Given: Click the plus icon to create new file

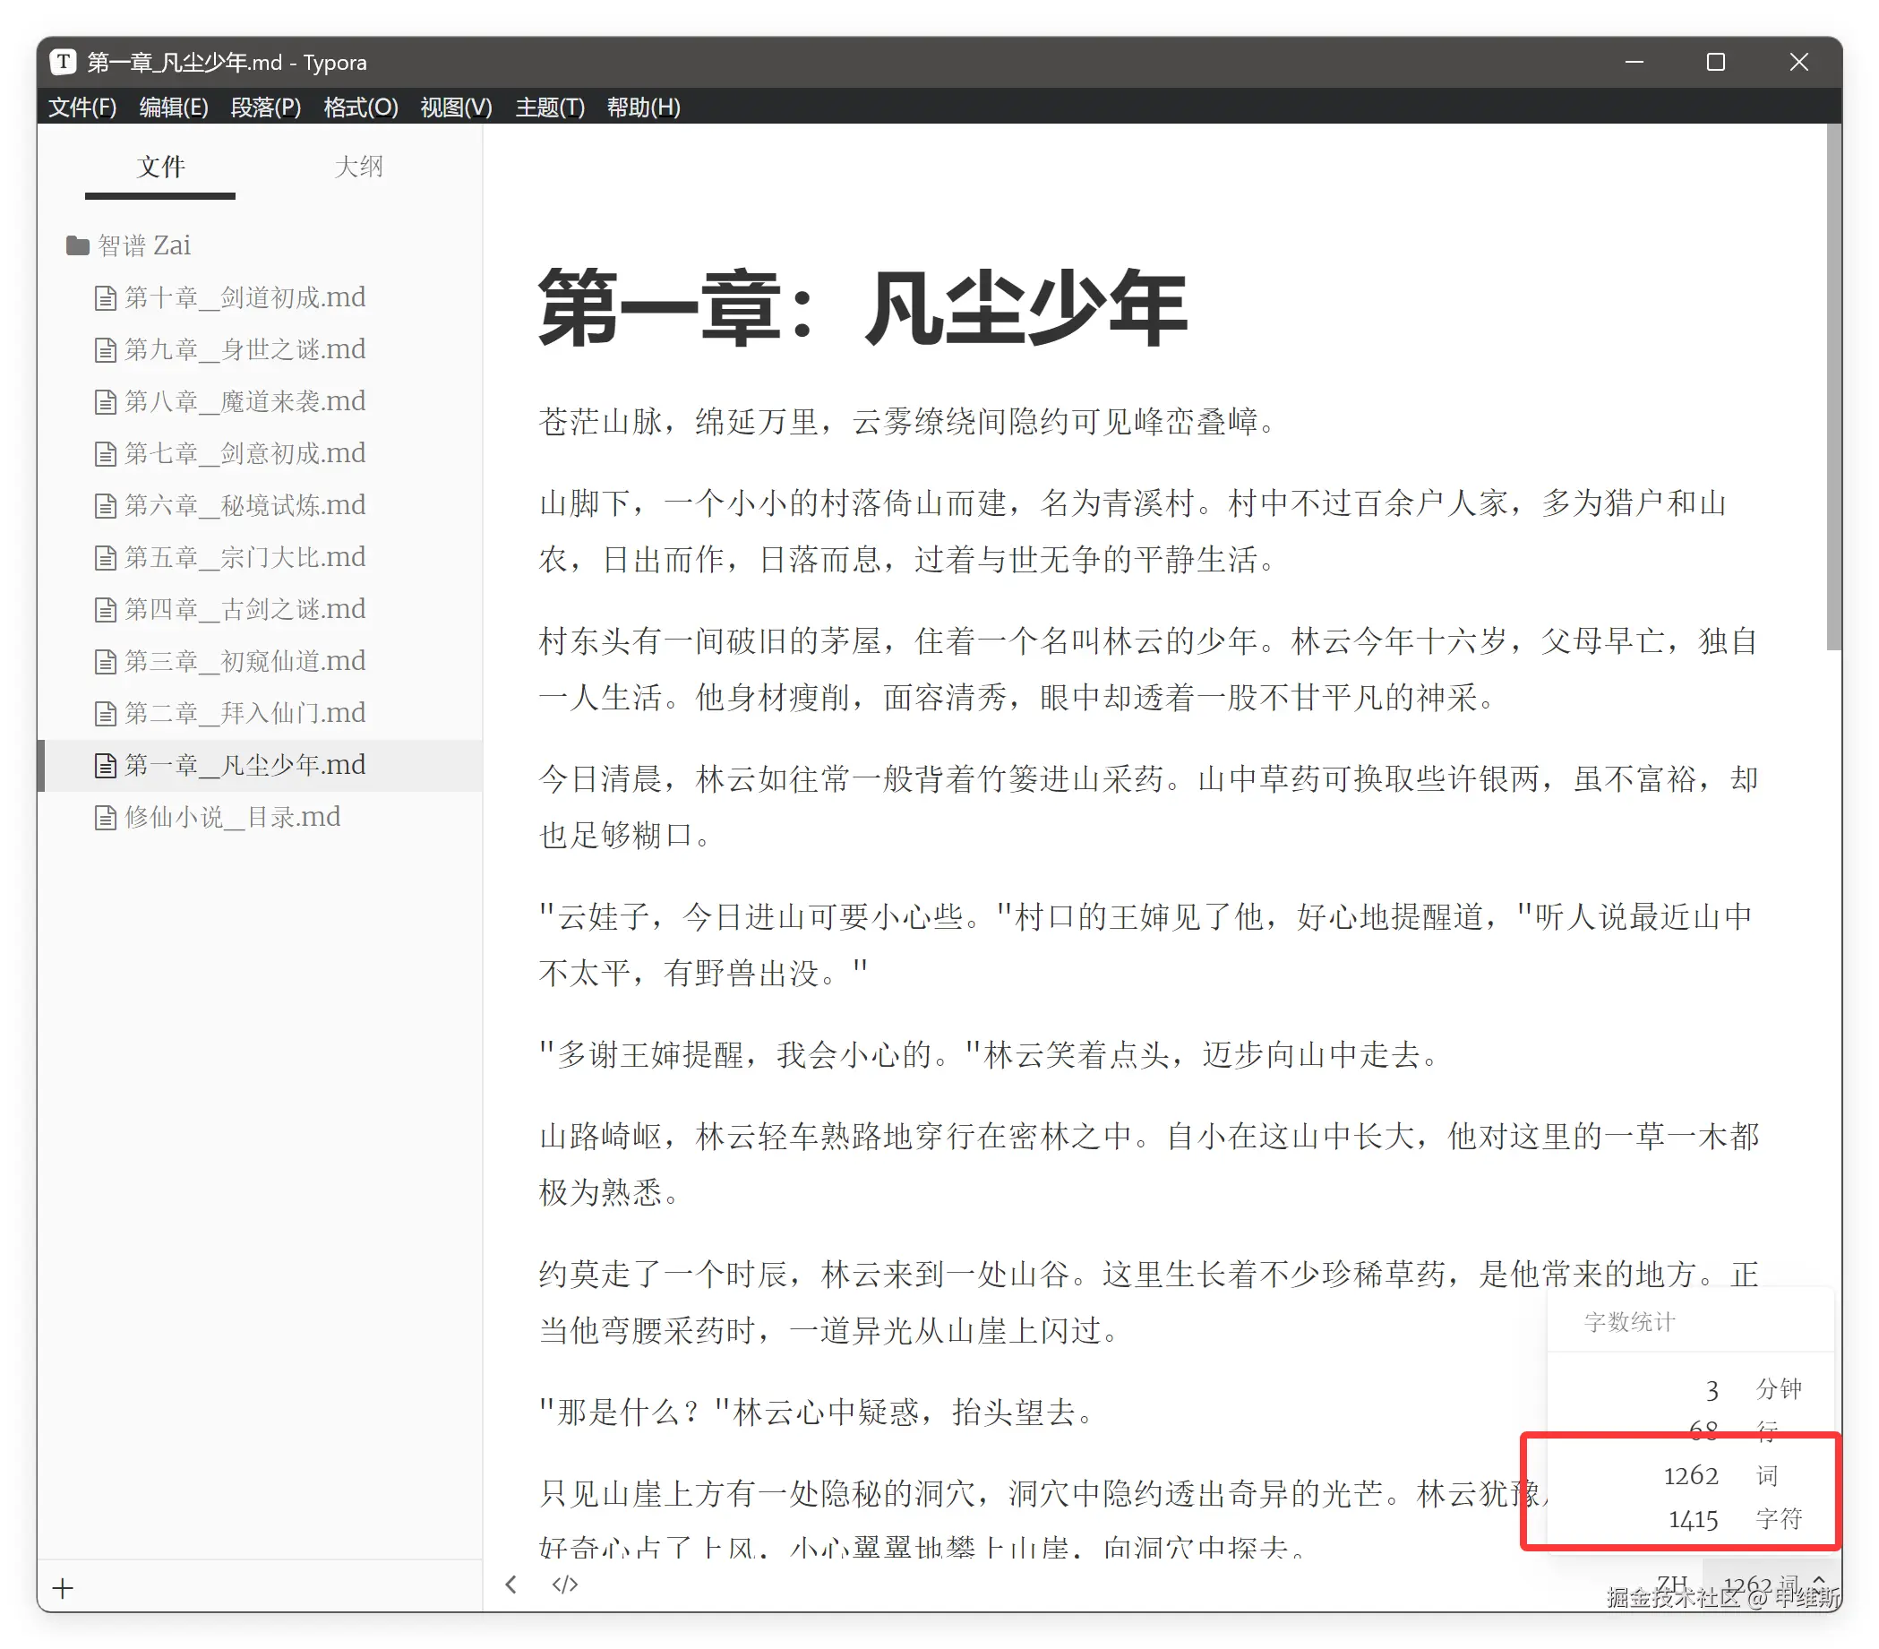Looking at the screenshot, I should (x=63, y=1587).
